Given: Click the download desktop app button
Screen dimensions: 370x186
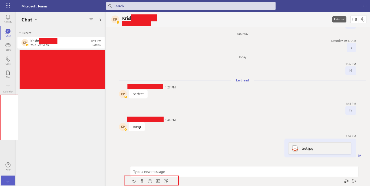Looking at the screenshot, I should [x=8, y=181].
